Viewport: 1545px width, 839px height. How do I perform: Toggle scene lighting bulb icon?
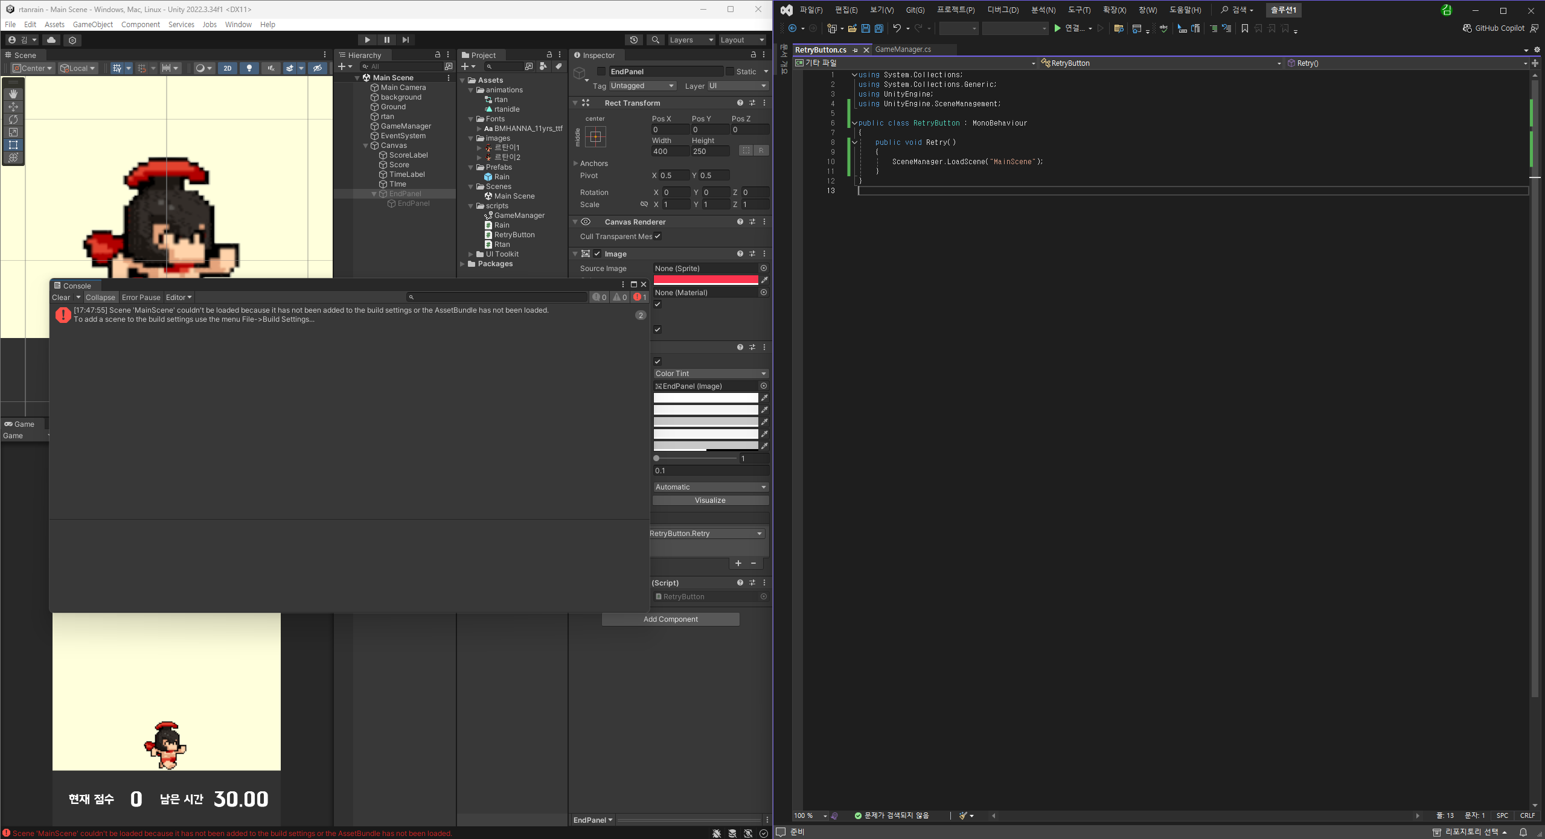click(x=249, y=68)
